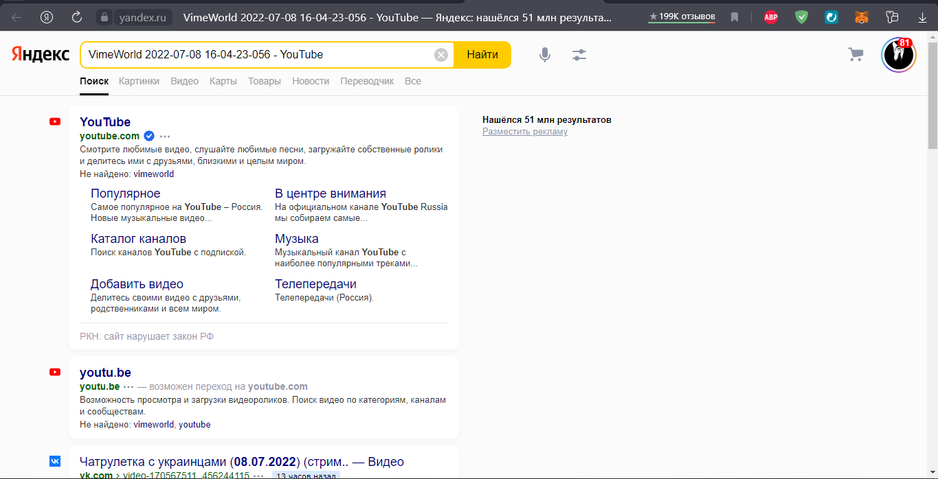The width and height of the screenshot is (938, 479).
Task: Open the three-dot menu beside the vk.com address
Action: tap(258, 476)
